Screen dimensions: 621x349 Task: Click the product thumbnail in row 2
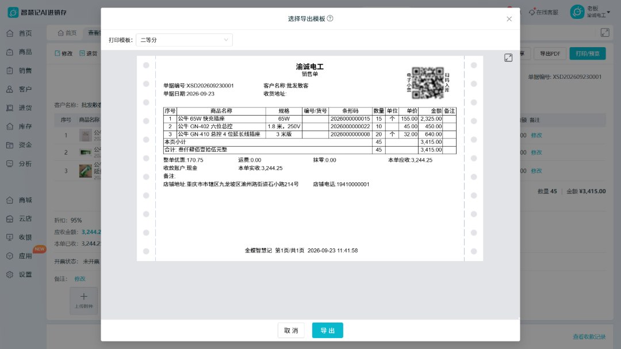coord(85,152)
